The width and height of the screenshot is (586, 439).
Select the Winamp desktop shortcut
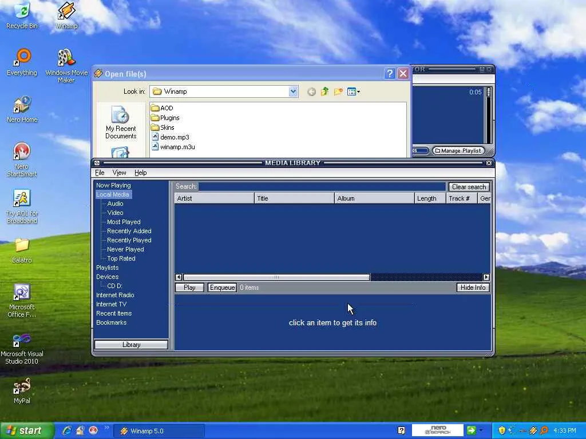[x=66, y=15]
